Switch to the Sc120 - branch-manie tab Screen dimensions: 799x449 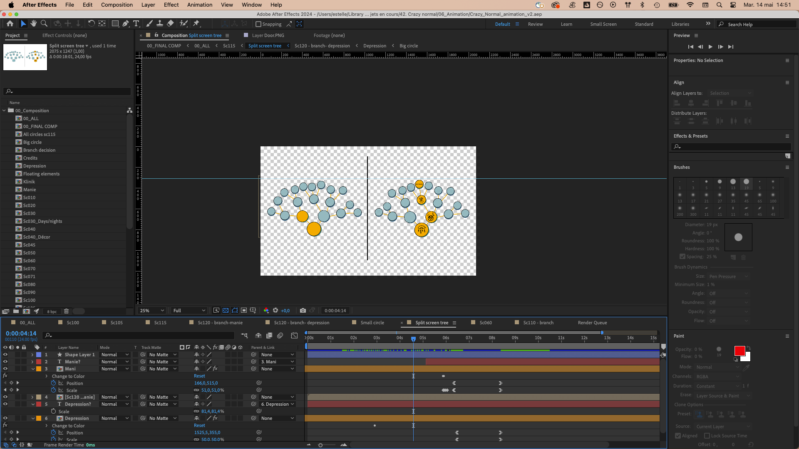click(x=220, y=323)
